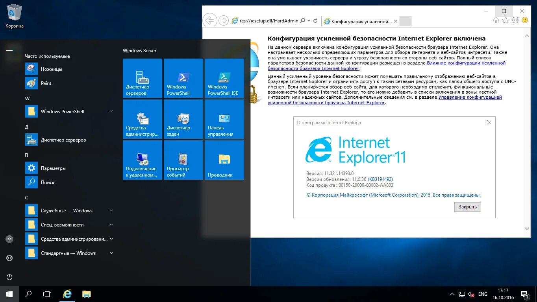The image size is (537, 302).
Task: Click the Часто используемые heading
Action: coord(47,56)
